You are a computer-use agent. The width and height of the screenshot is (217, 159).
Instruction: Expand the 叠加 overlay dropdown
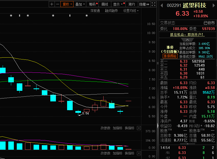[80, 4]
